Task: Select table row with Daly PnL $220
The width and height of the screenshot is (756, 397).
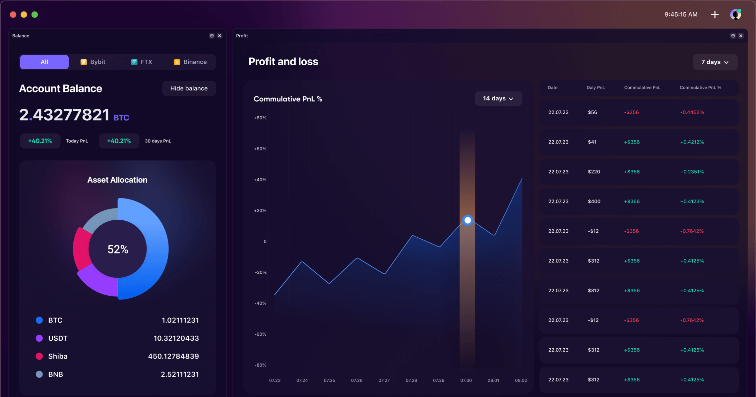Action: pos(639,172)
